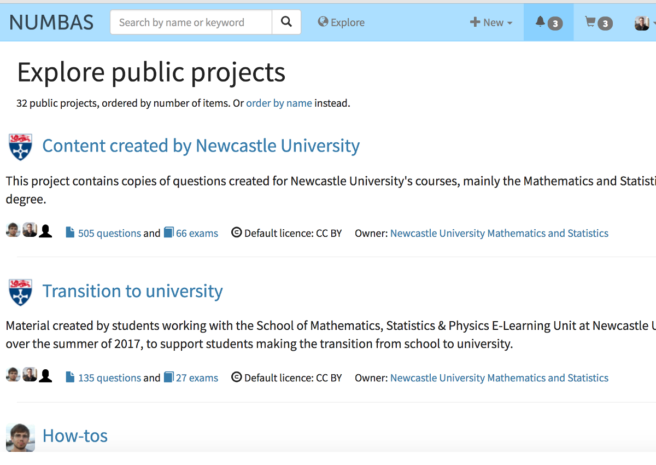The image size is (656, 465).
Task: Expand the New dropdown menu
Action: point(491,22)
